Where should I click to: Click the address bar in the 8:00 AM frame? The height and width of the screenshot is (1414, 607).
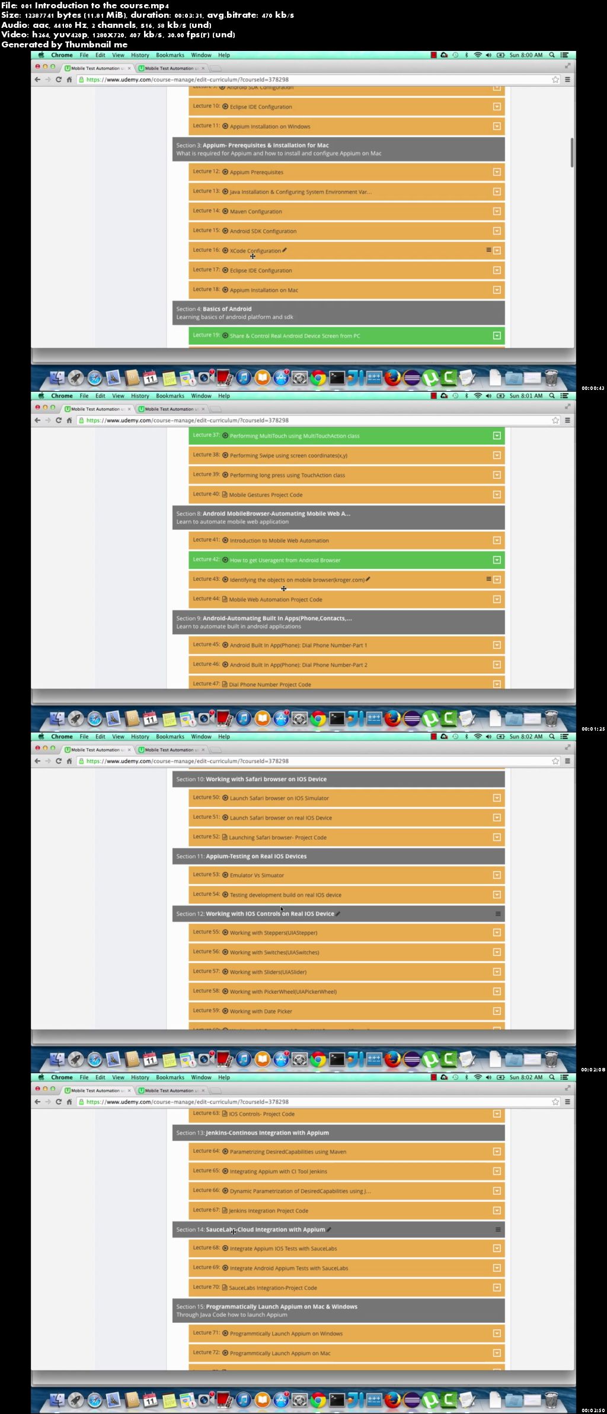click(317, 79)
